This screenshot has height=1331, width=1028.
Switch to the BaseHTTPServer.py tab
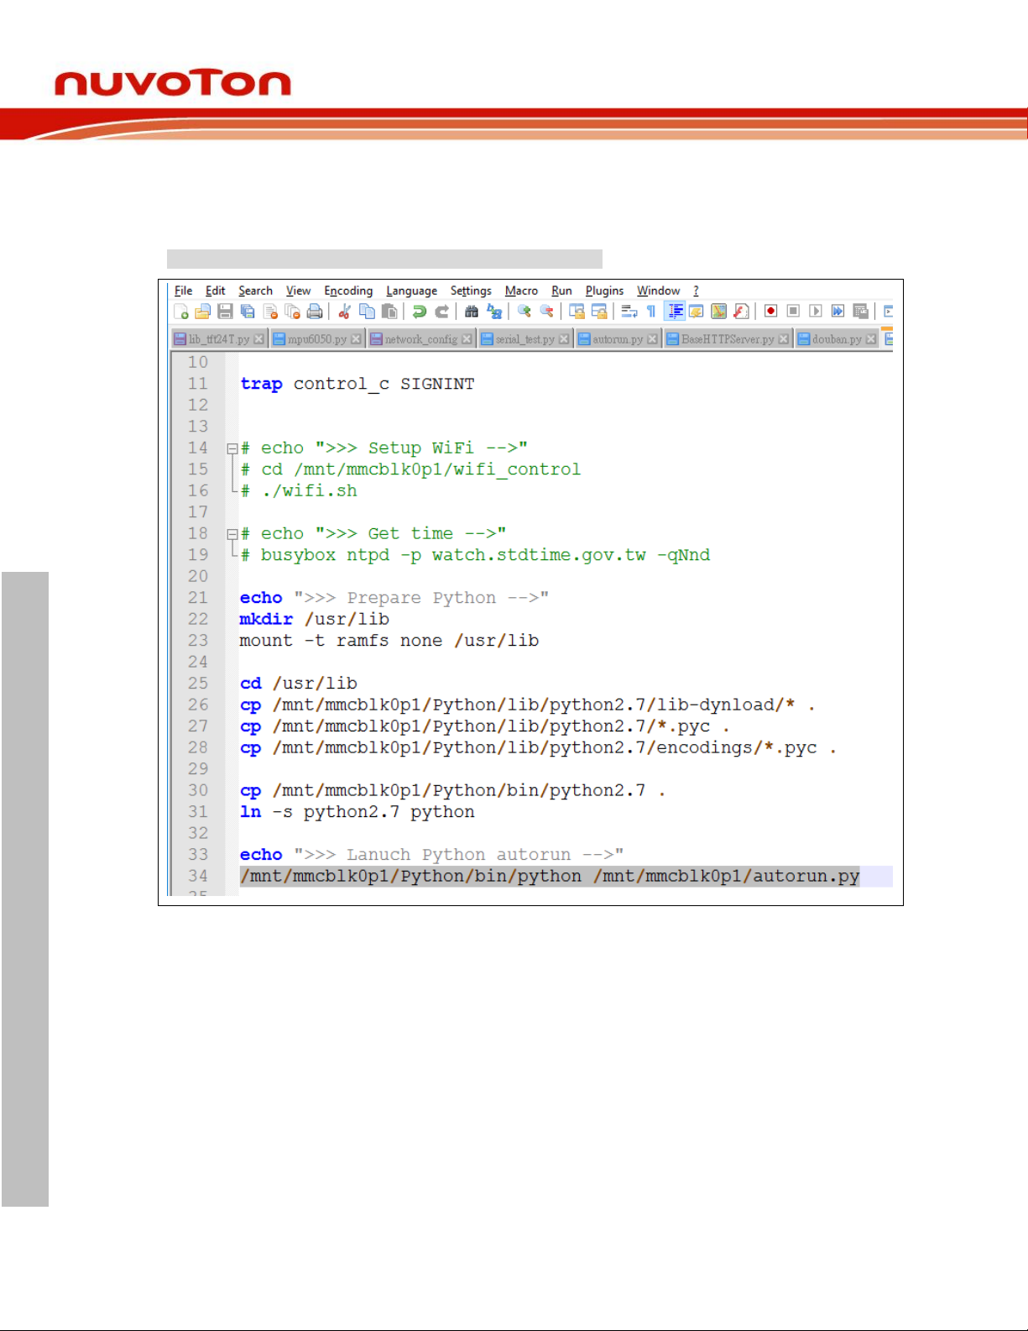point(728,339)
